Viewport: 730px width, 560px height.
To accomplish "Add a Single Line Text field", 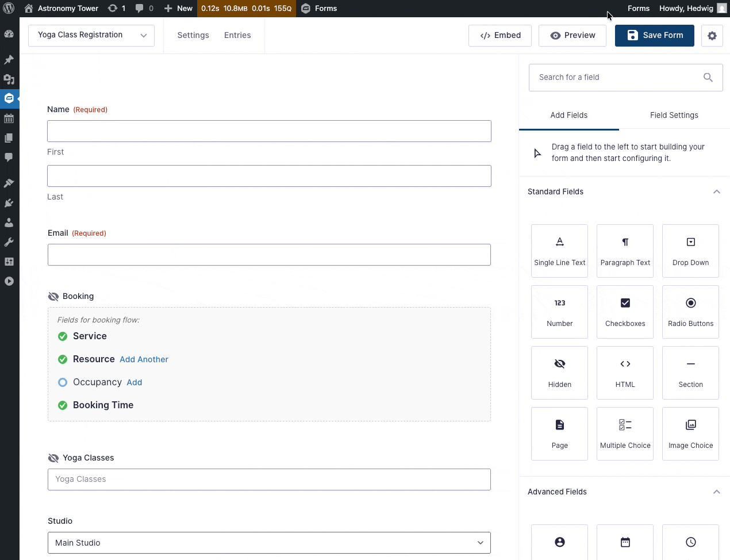I will [559, 251].
